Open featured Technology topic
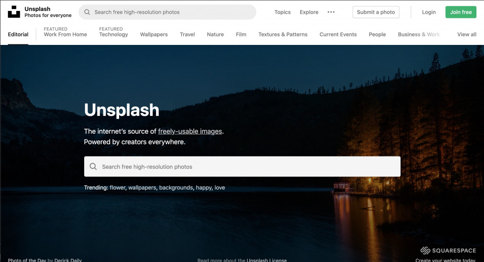This screenshot has height=262, width=484. point(113,32)
